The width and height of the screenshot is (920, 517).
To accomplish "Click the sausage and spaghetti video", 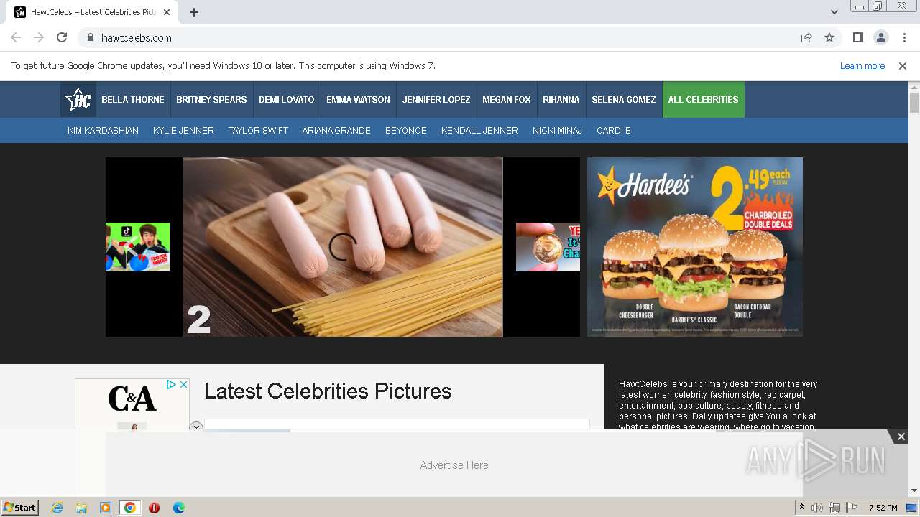I will tap(343, 247).
